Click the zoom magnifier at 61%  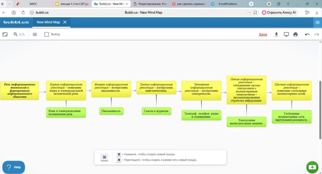[16, 34]
